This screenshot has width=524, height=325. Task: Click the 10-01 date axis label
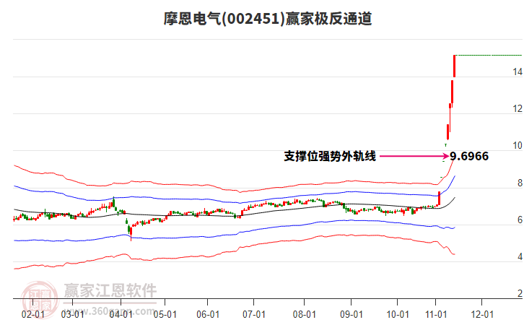pyautogui.click(x=398, y=314)
